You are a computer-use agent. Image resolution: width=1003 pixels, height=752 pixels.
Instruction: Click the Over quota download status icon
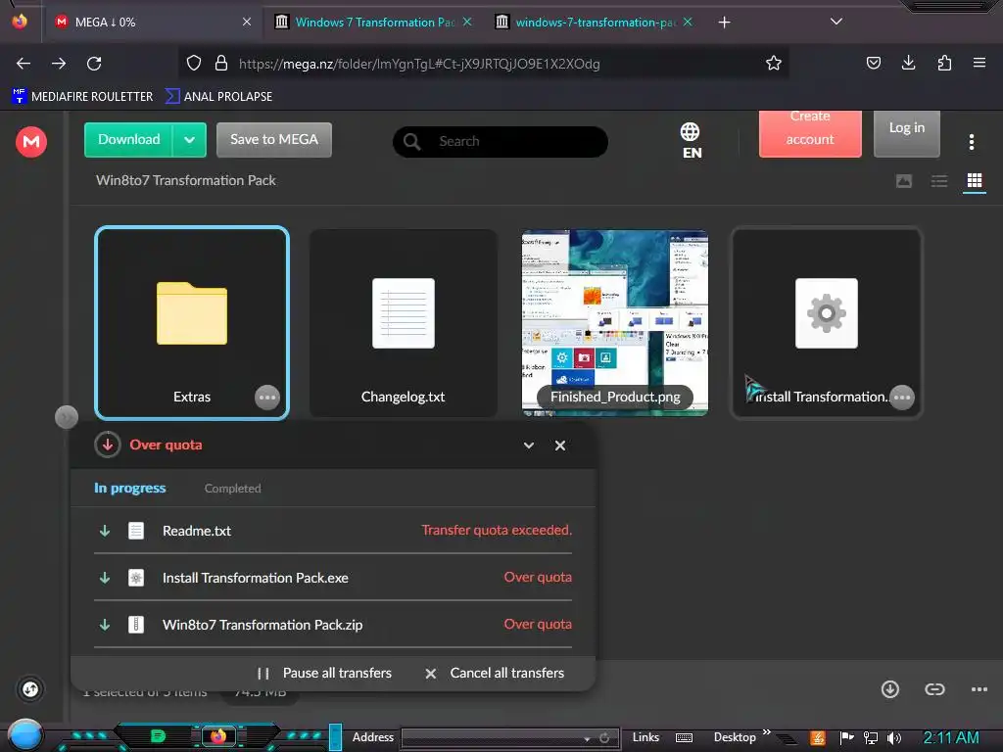(x=108, y=445)
